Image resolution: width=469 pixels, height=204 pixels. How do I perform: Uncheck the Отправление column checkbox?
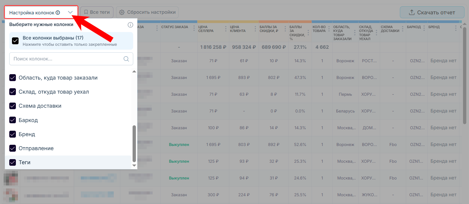click(x=13, y=148)
